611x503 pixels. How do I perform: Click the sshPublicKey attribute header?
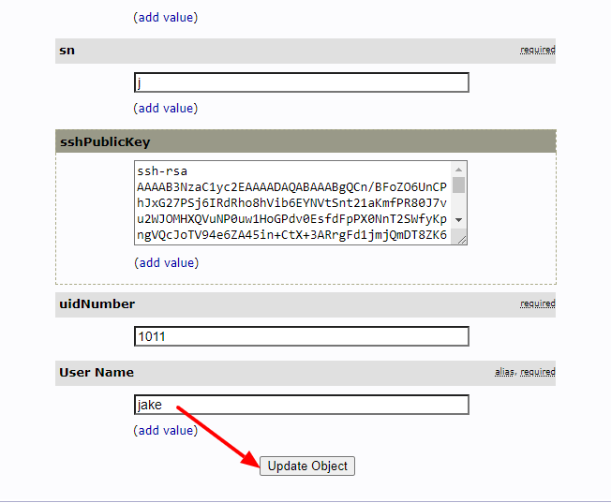(x=305, y=141)
